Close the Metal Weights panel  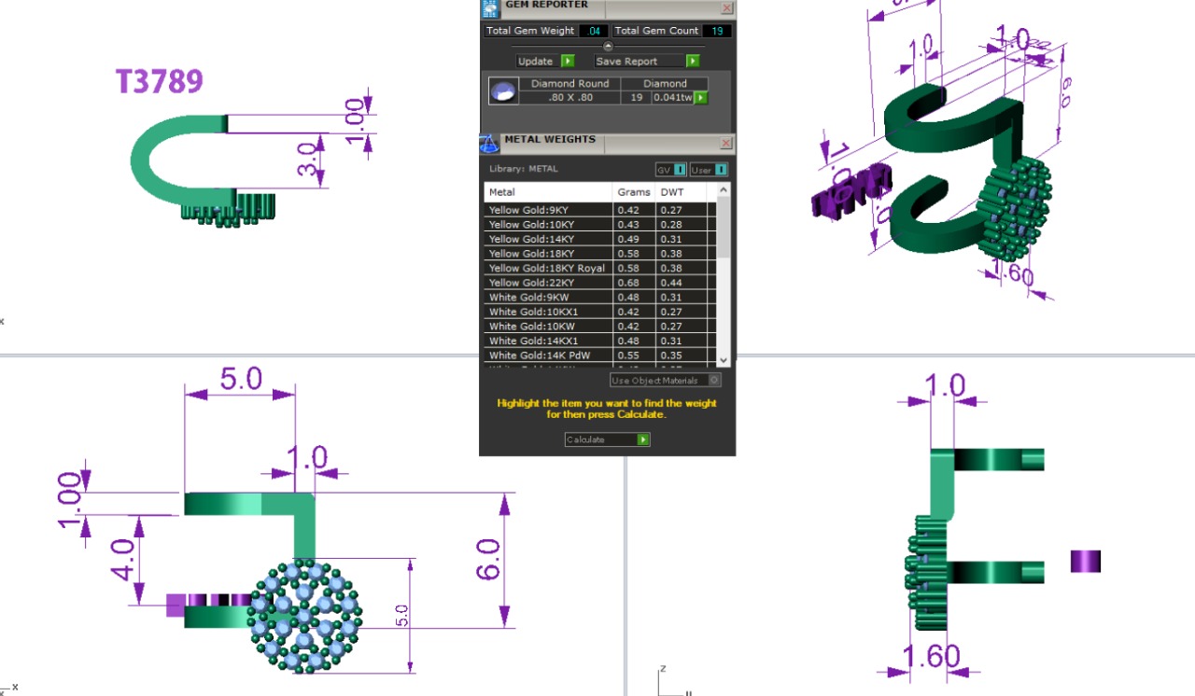(x=726, y=144)
